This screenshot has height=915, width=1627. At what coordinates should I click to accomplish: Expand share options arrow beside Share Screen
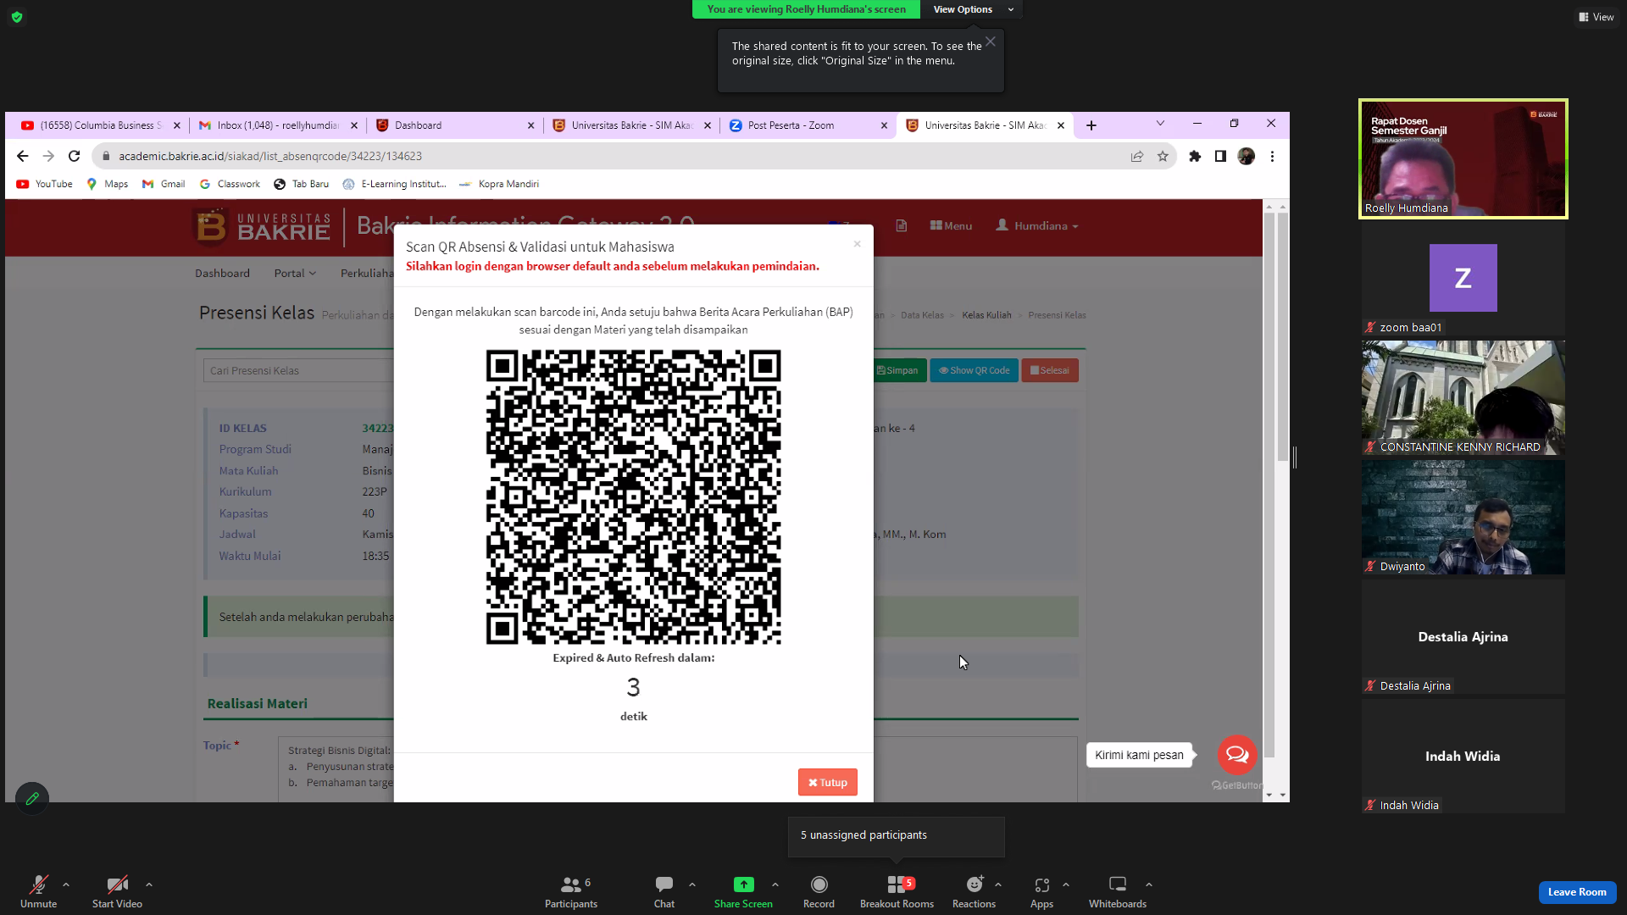point(775,884)
